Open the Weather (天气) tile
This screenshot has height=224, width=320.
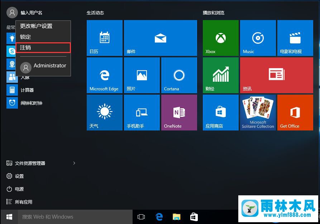point(105,113)
